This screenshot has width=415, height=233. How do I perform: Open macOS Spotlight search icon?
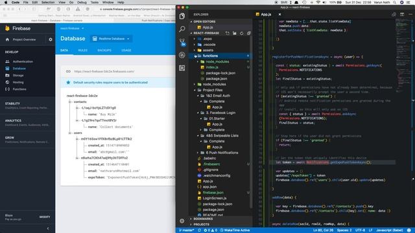[x=395, y=3]
